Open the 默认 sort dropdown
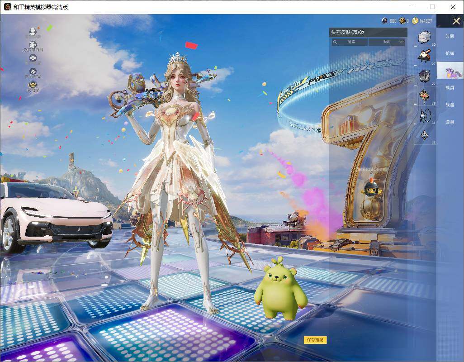Image resolution: width=464 pixels, height=362 pixels. click(387, 42)
